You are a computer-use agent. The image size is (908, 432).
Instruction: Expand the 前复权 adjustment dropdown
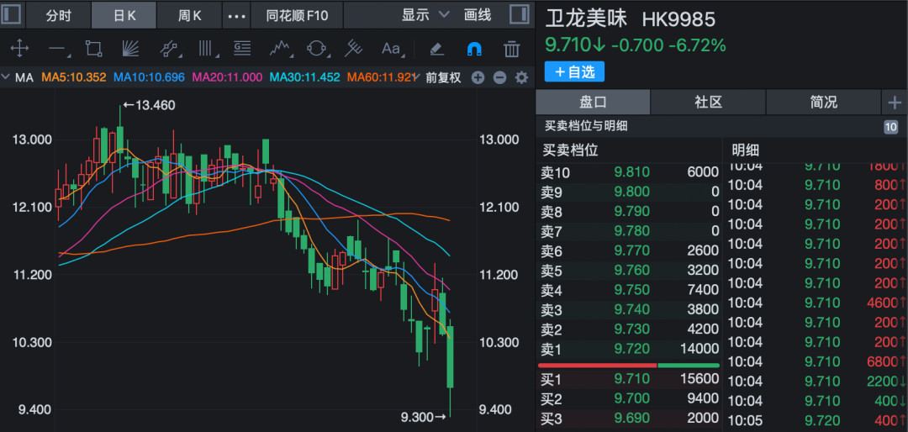(x=443, y=78)
